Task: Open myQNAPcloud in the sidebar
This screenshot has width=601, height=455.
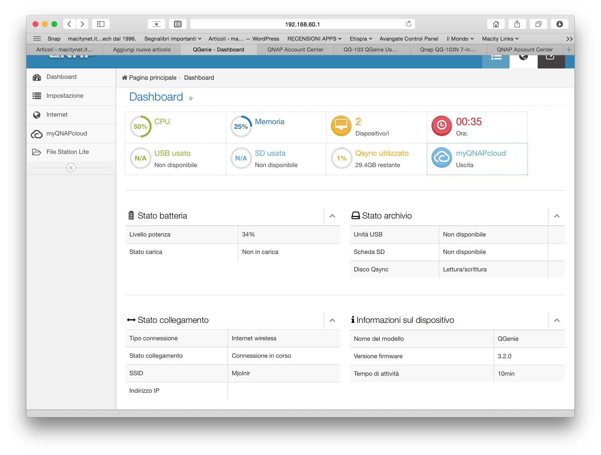Action: click(x=71, y=133)
